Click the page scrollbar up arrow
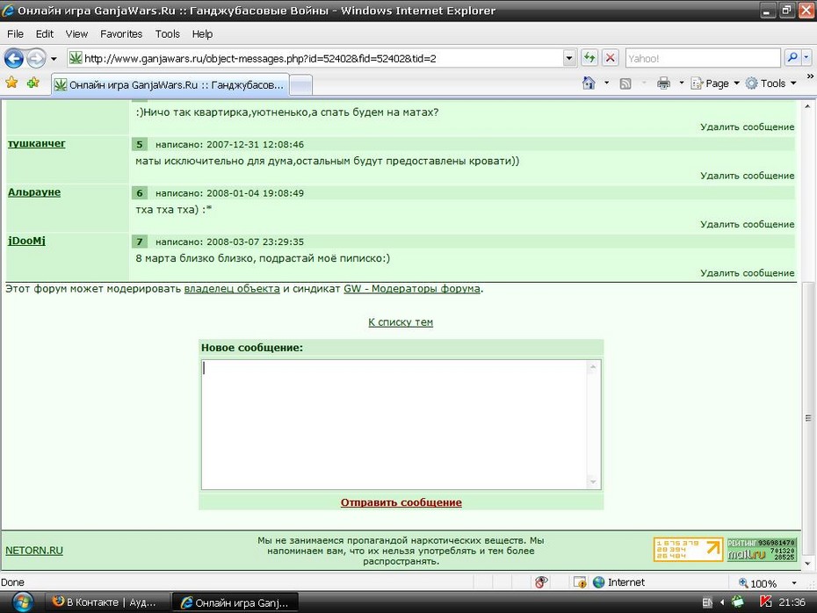 [x=807, y=106]
